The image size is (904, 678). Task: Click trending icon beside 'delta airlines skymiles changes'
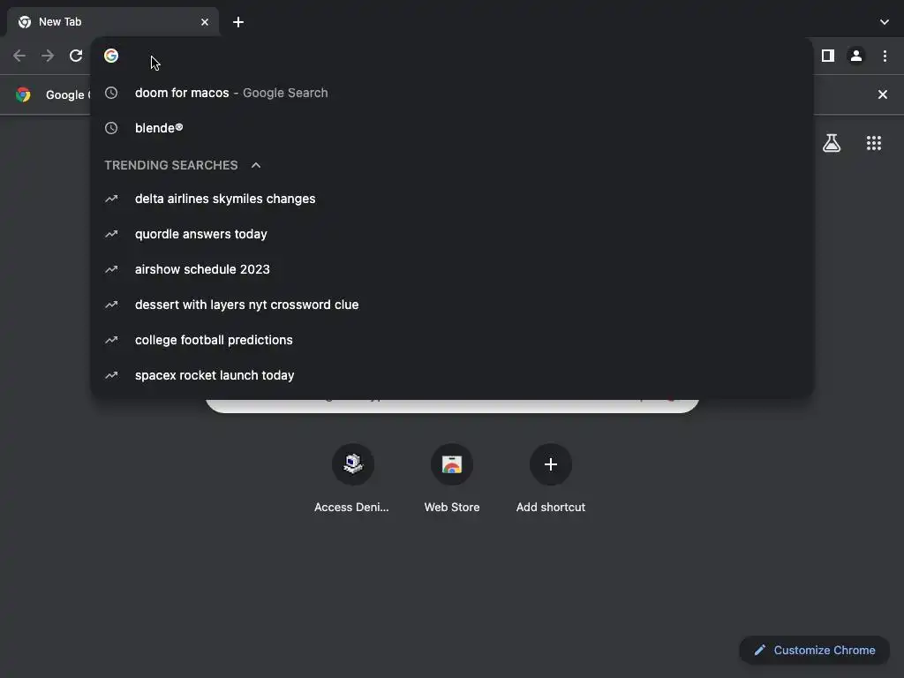coord(111,199)
